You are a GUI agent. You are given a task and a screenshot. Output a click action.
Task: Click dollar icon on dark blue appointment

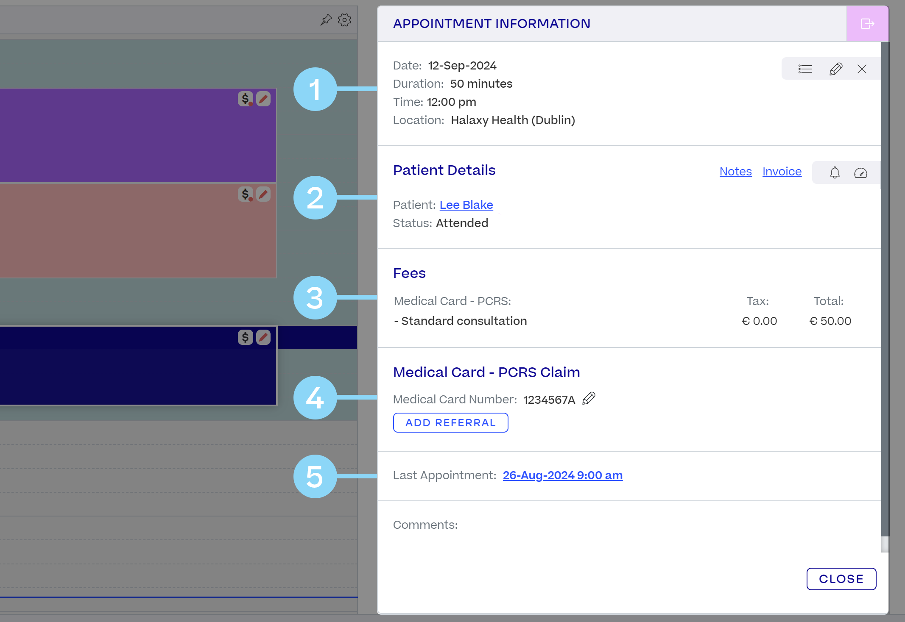tap(245, 337)
